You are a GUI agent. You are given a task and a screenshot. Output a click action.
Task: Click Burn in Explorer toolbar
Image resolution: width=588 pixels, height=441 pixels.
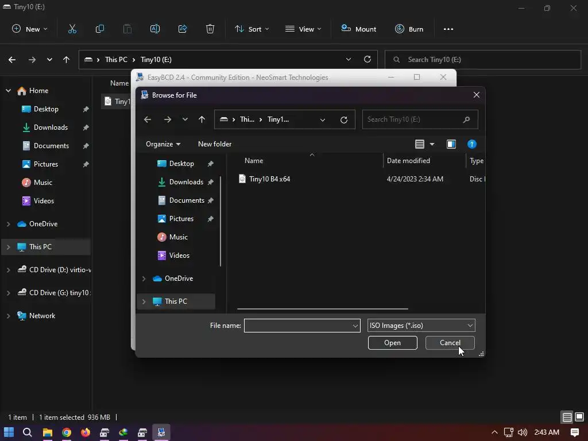pos(409,29)
